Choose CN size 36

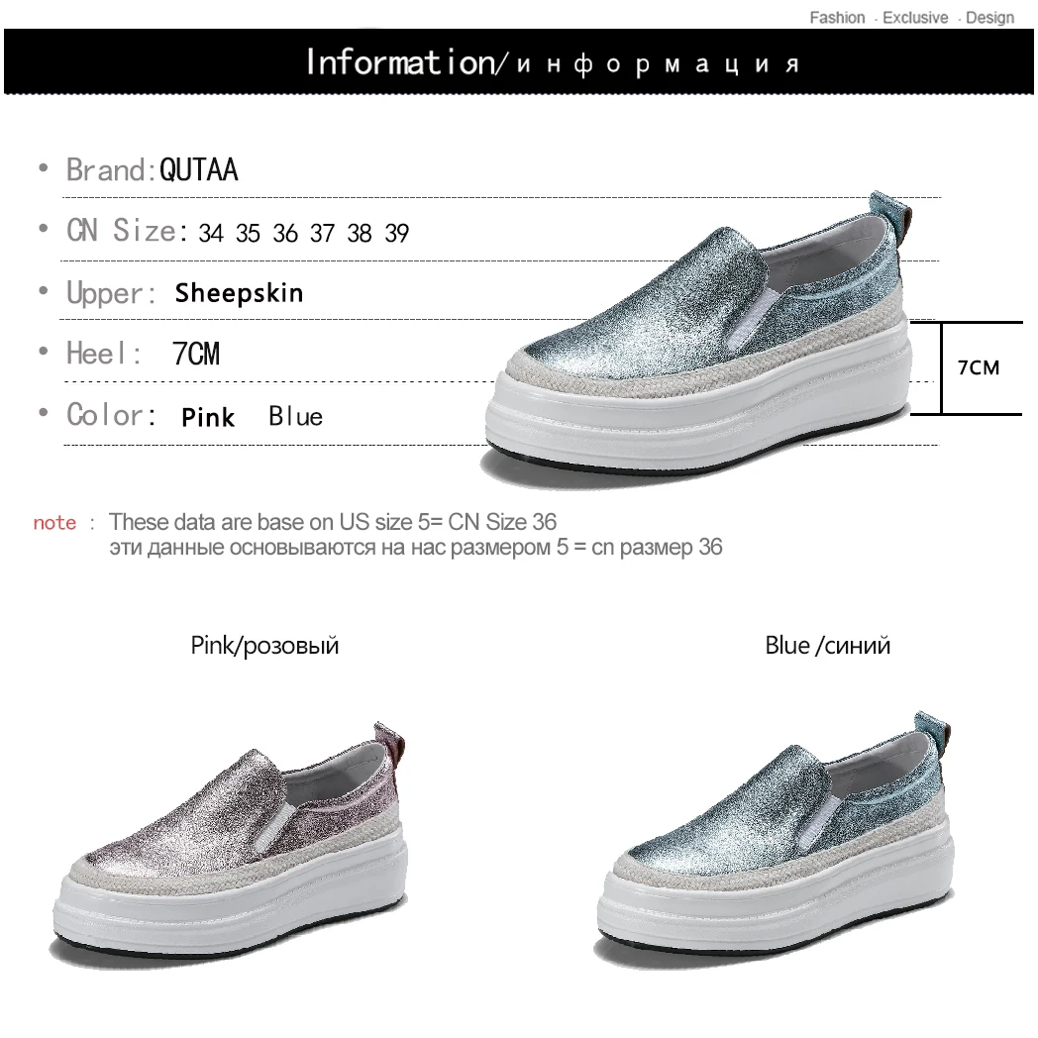[x=285, y=233]
